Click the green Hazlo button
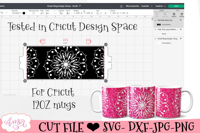The image size is (200, 133). tap(176, 6)
